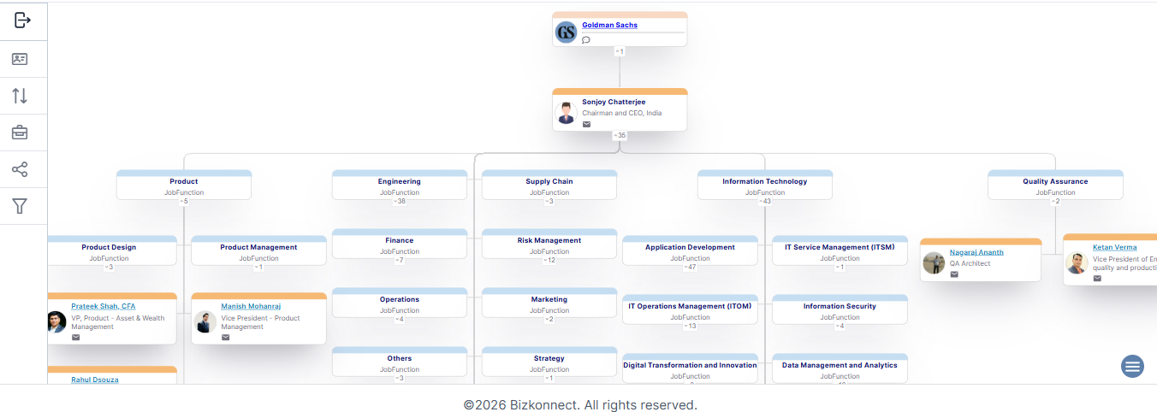Expand the Finance node count 7

click(x=400, y=260)
